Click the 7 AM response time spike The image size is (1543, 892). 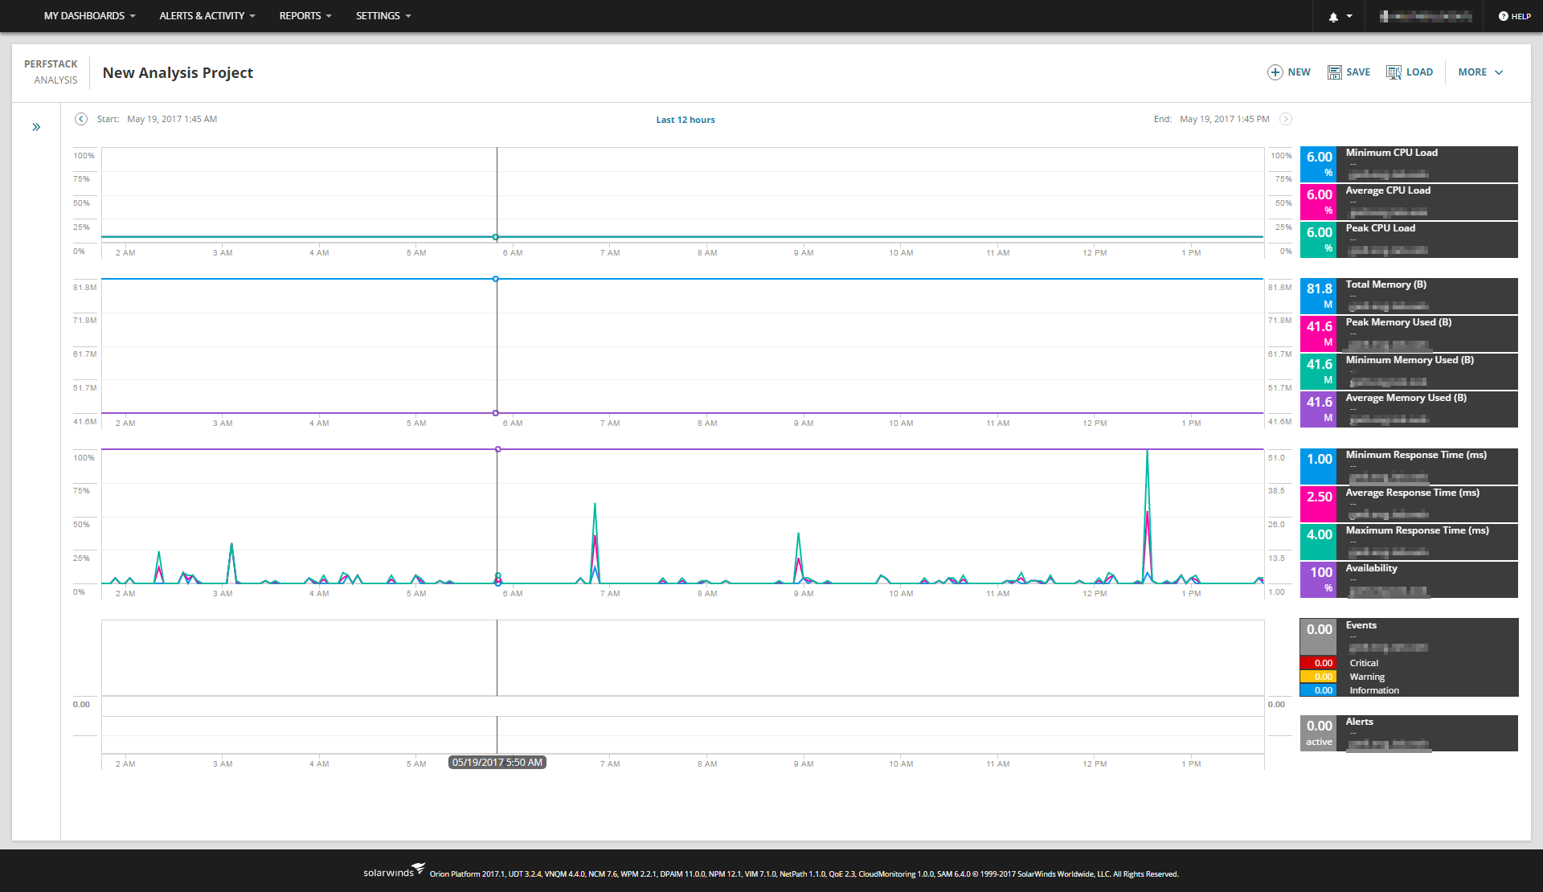point(595,506)
